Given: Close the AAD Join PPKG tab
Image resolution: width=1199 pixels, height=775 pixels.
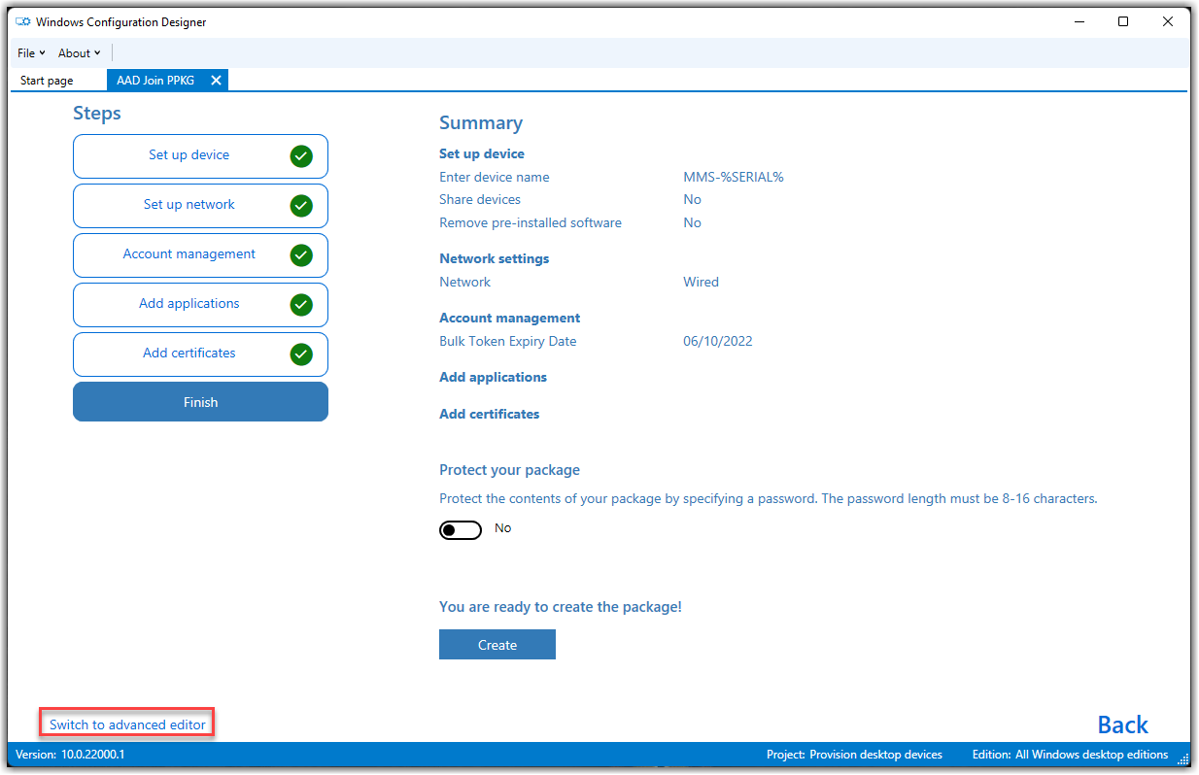Looking at the screenshot, I should pos(216,81).
